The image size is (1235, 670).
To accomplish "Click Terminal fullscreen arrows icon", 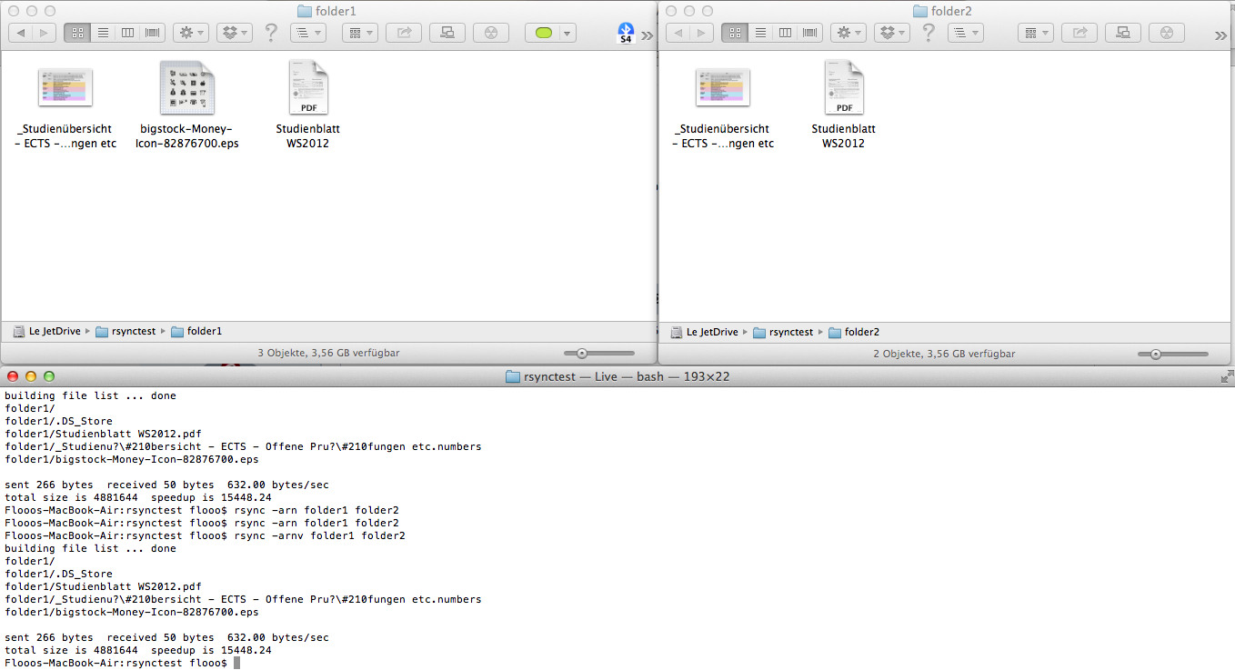I will [x=1226, y=376].
